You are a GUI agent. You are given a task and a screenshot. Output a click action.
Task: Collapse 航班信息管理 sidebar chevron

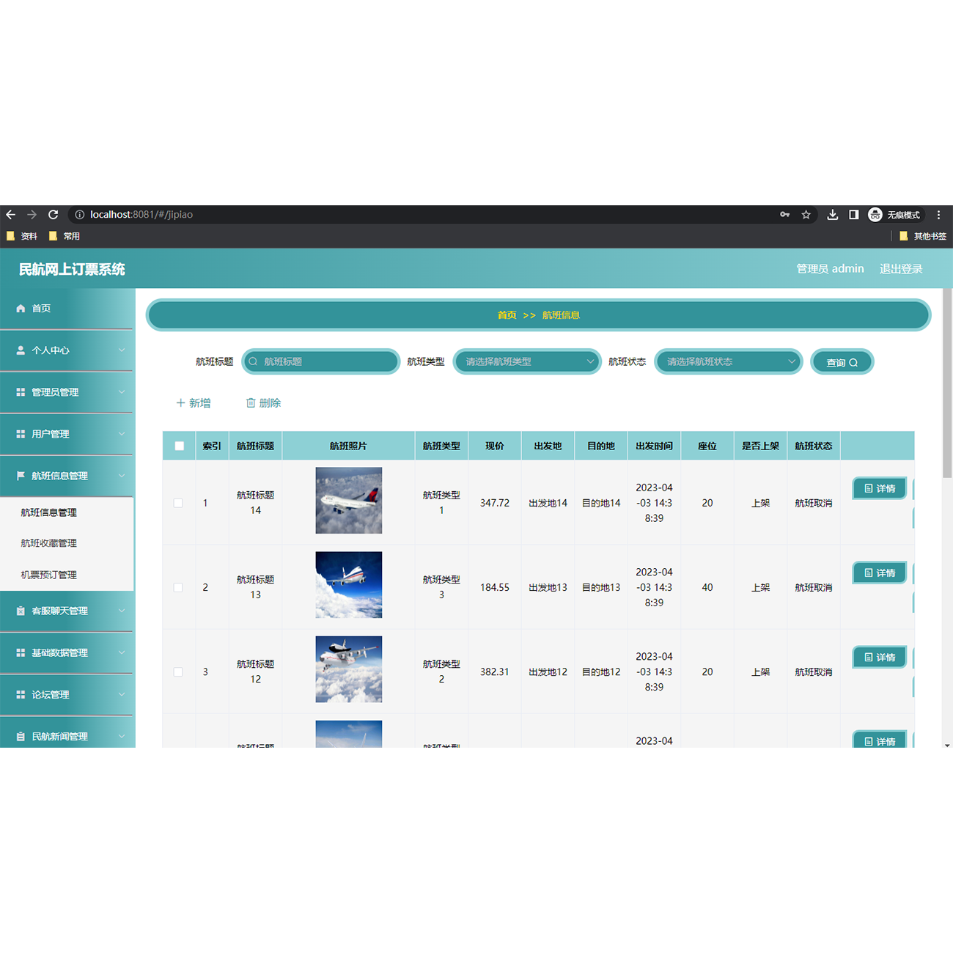(x=122, y=476)
